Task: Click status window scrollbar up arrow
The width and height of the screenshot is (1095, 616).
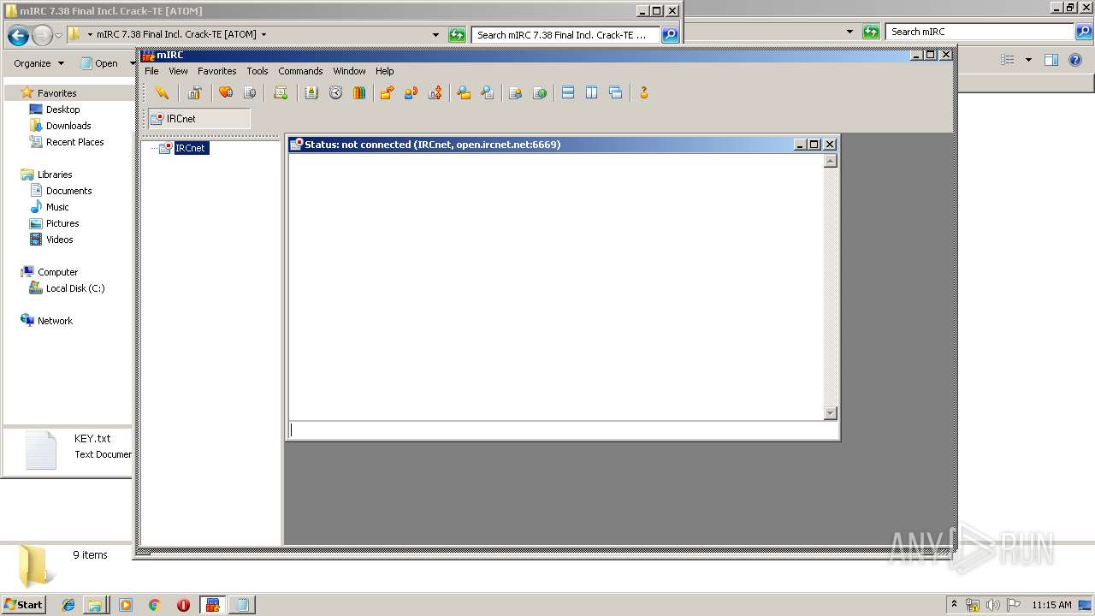Action: [x=830, y=161]
